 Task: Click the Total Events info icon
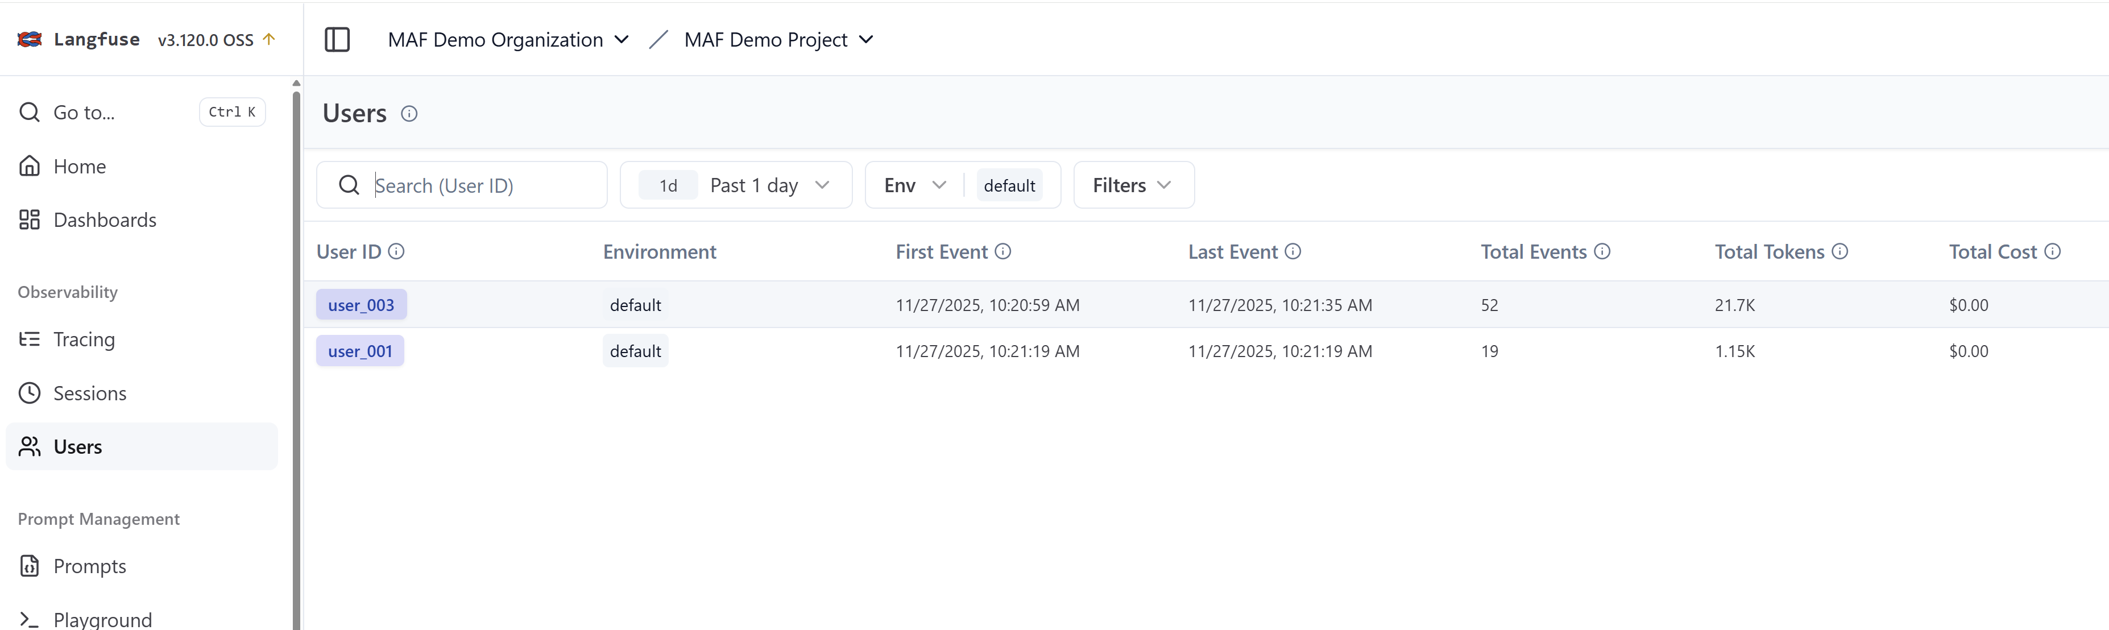1602,251
